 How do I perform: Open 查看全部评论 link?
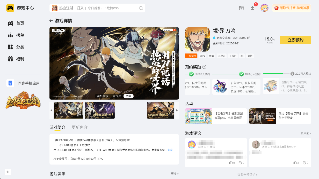pyautogui.click(x=248, y=175)
